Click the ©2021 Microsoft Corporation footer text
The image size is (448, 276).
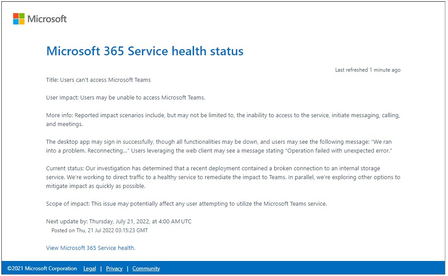tap(42, 268)
